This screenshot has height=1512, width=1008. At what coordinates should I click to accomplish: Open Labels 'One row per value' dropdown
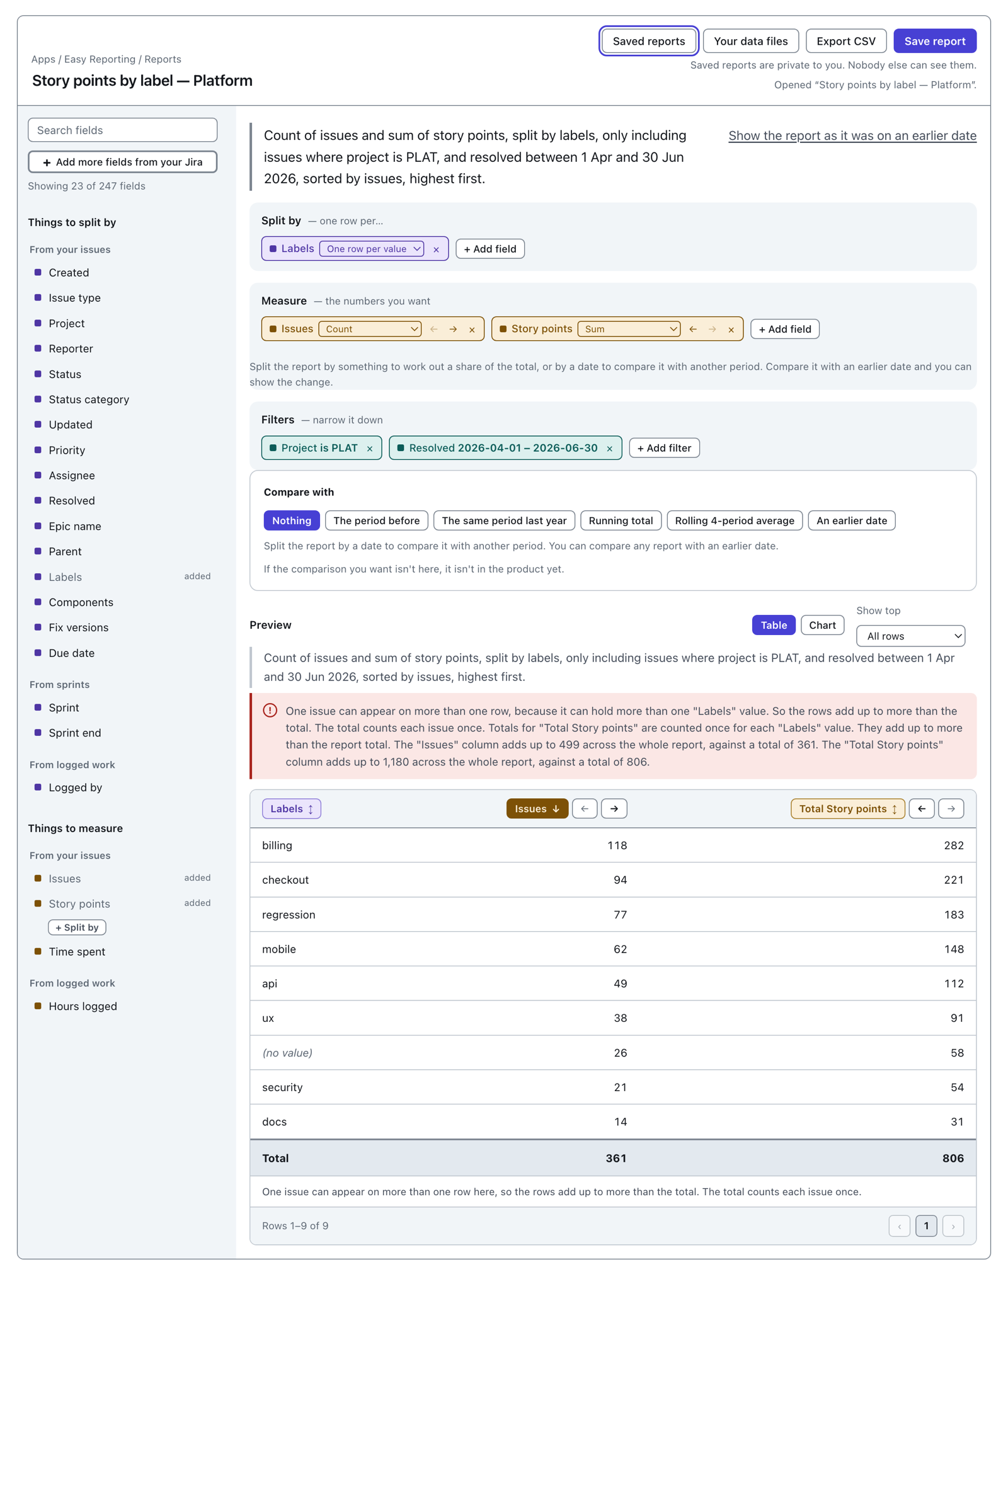pos(372,249)
